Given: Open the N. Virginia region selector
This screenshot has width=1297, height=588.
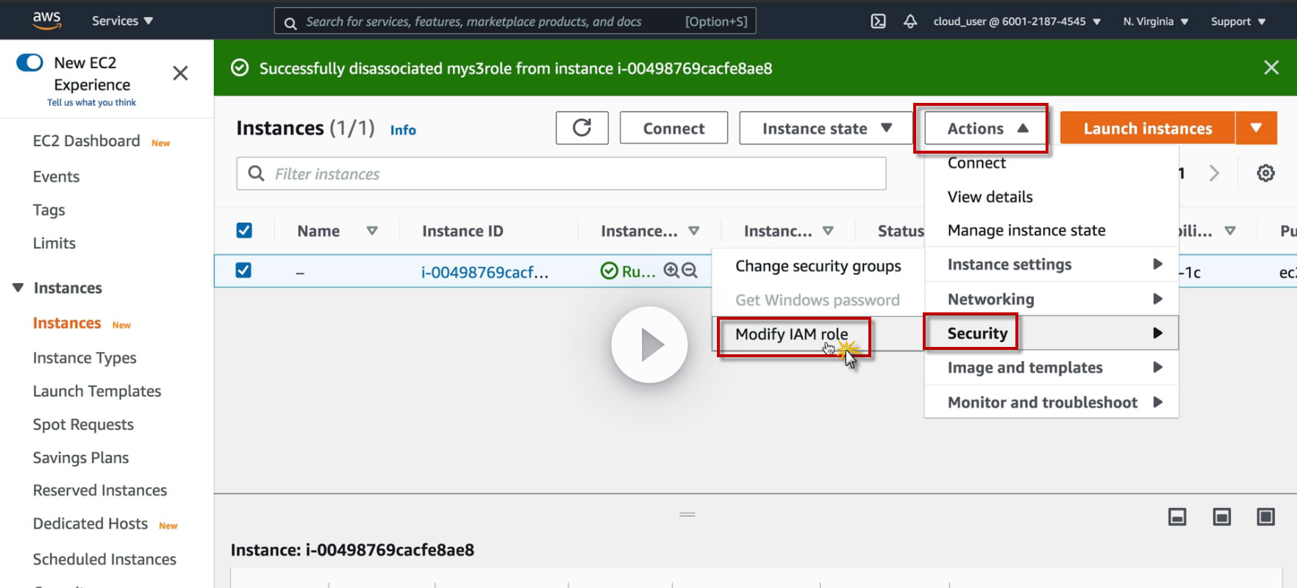Looking at the screenshot, I should point(1156,21).
